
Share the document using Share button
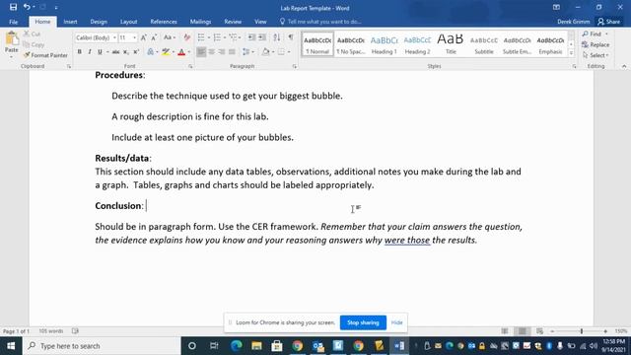click(609, 22)
